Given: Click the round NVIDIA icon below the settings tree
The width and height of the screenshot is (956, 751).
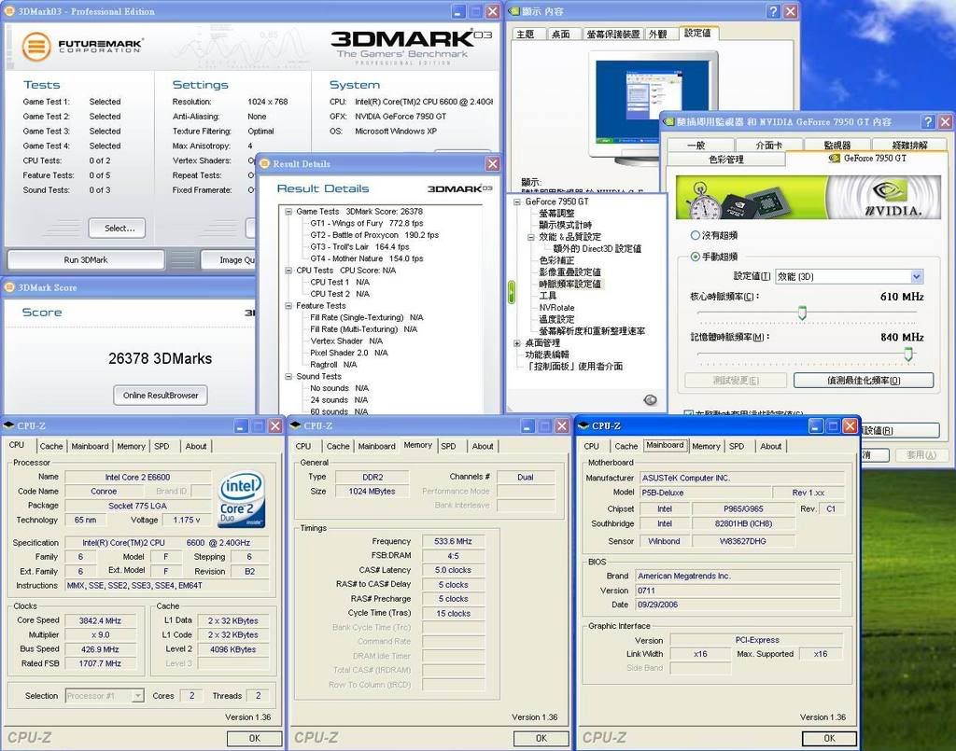Looking at the screenshot, I should click(650, 399).
